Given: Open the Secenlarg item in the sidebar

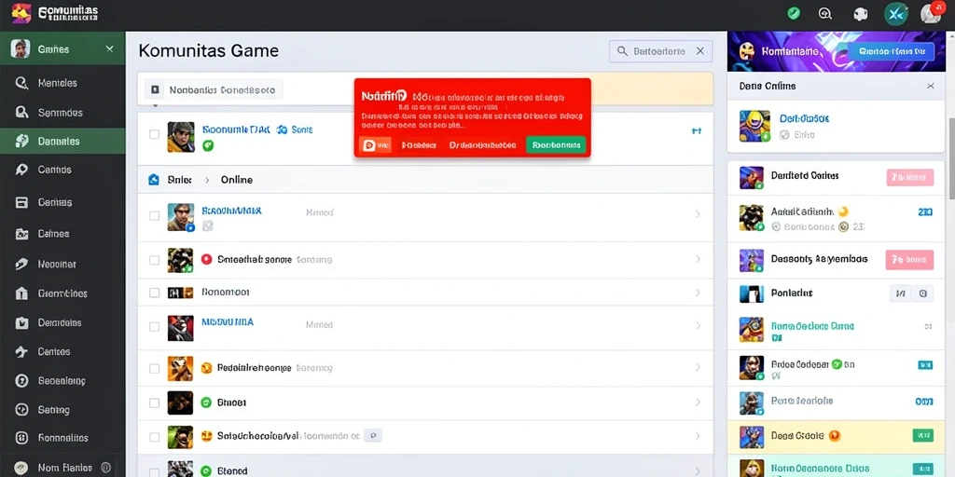Looking at the screenshot, I should 62,381.
